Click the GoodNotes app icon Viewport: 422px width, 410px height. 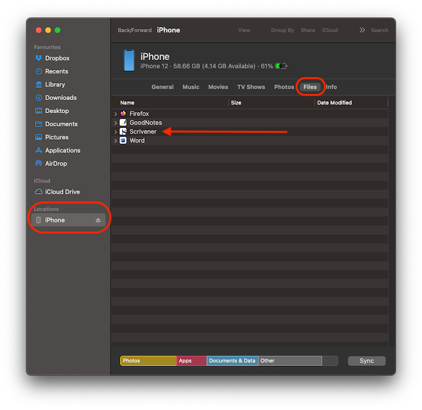coord(123,123)
